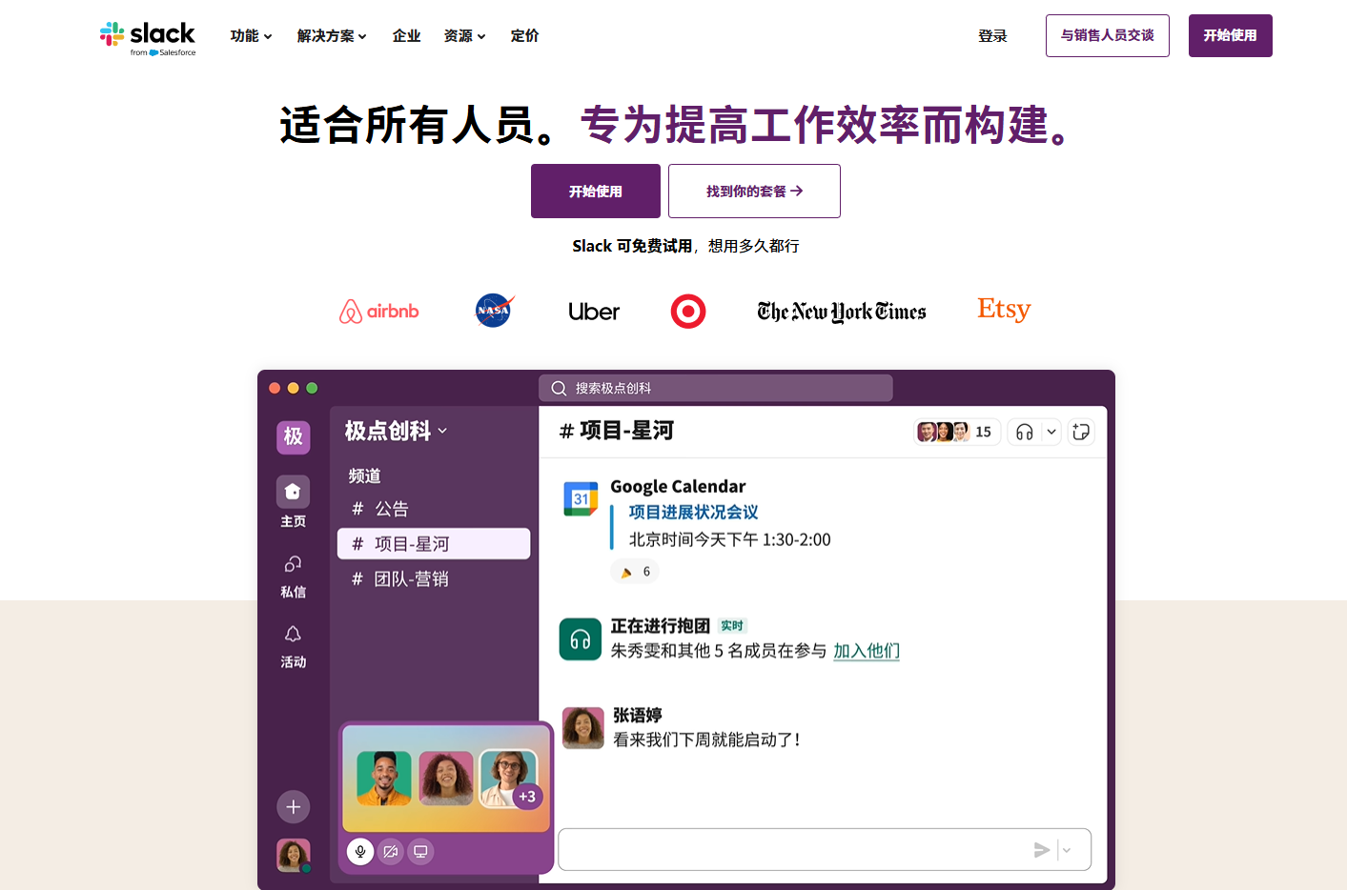Screen dimensions: 1347x890
Task: Click the Slack logo in header
Action: coord(148,38)
